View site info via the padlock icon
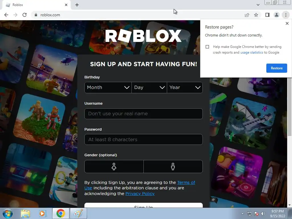The image size is (292, 219). [36, 15]
